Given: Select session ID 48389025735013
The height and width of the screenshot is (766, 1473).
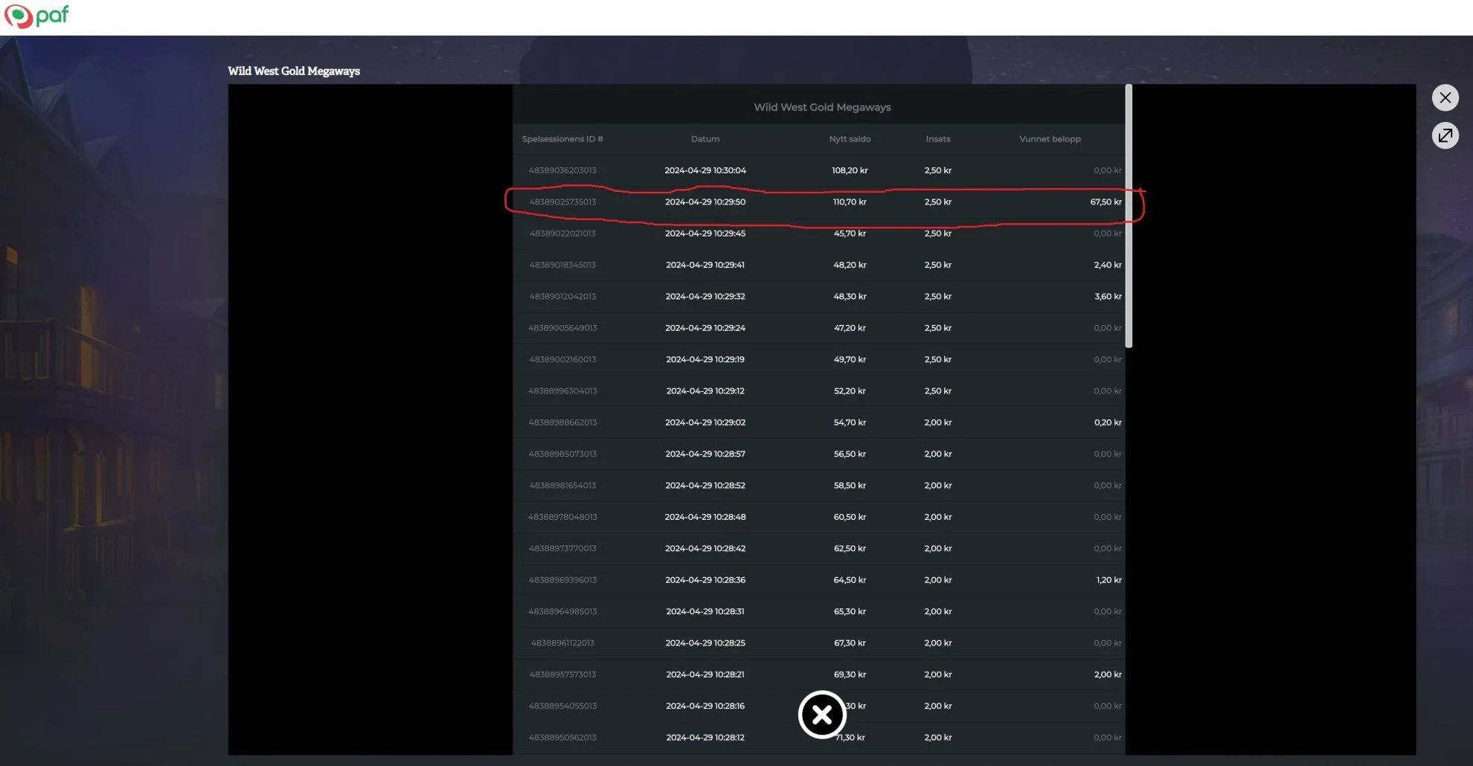Looking at the screenshot, I should click(x=562, y=202).
